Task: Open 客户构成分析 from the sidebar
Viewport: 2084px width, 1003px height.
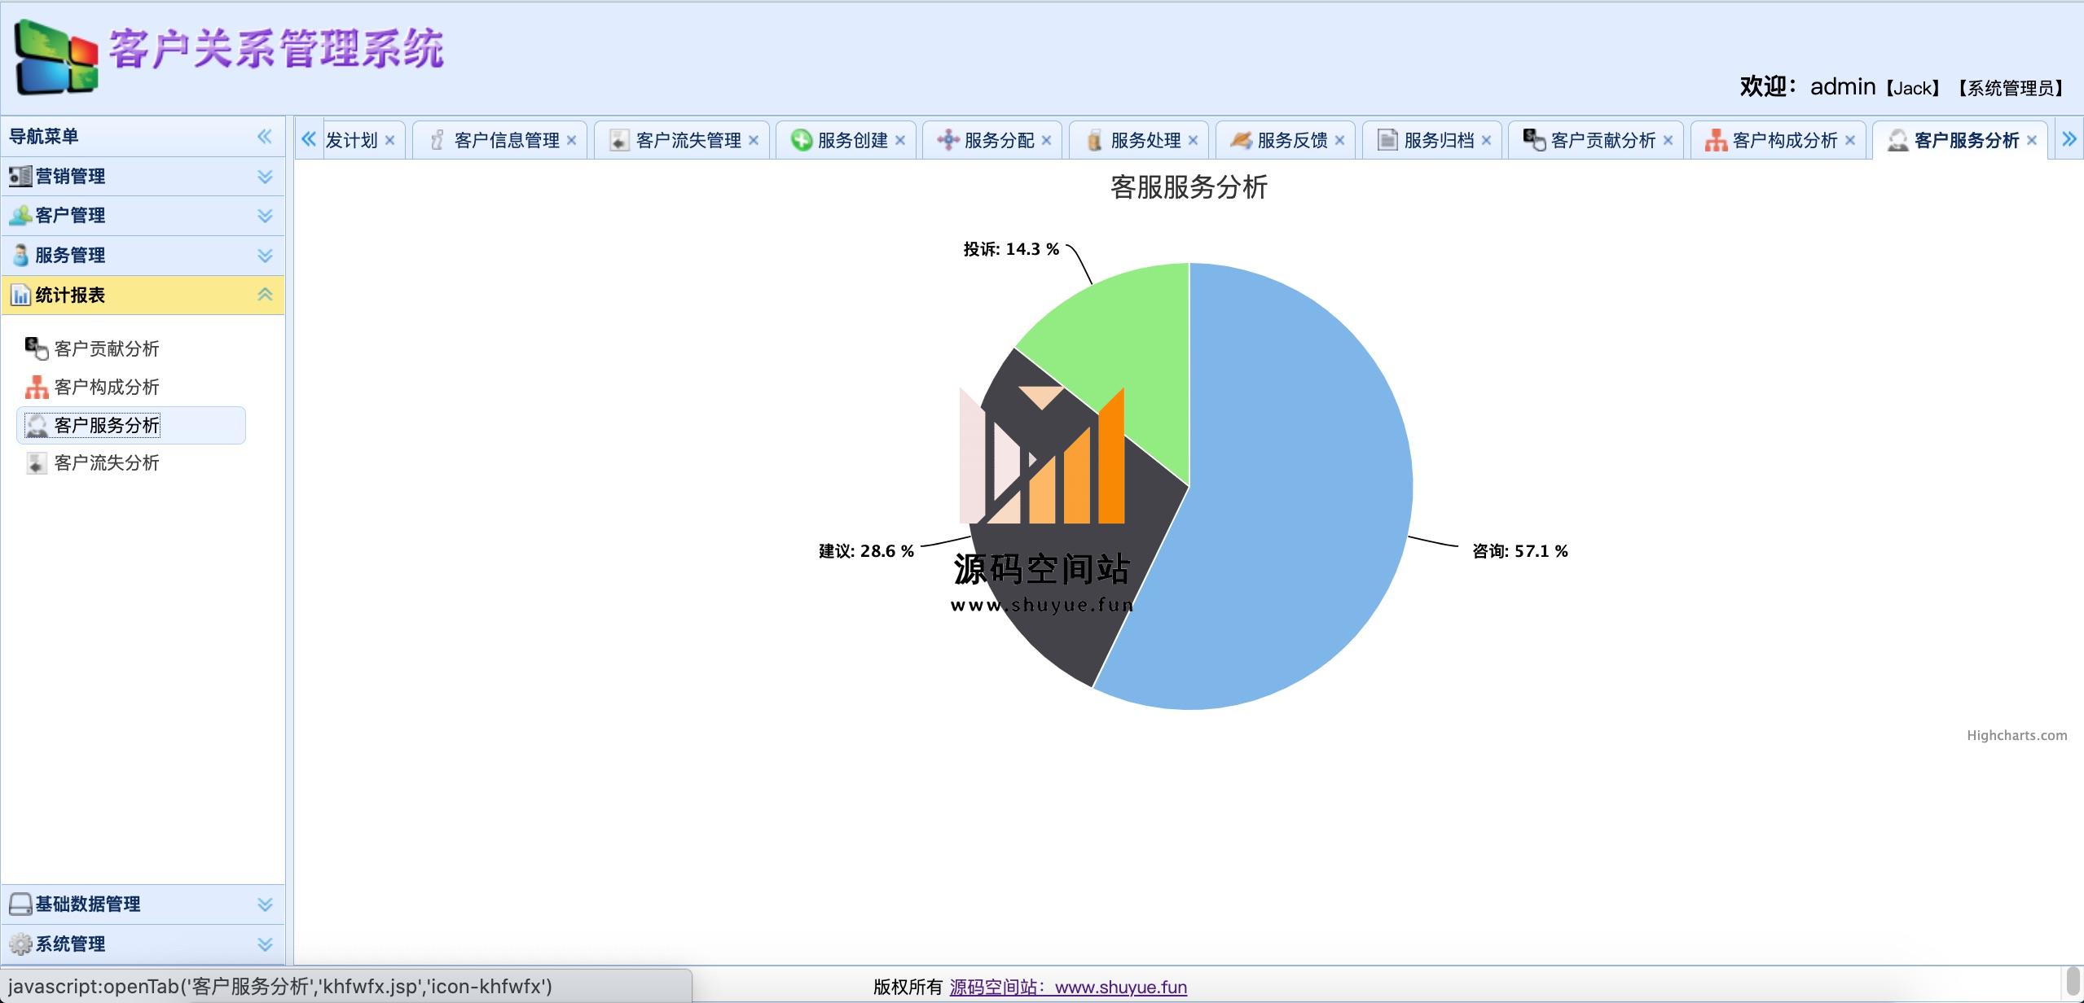Action: pyautogui.click(x=106, y=387)
